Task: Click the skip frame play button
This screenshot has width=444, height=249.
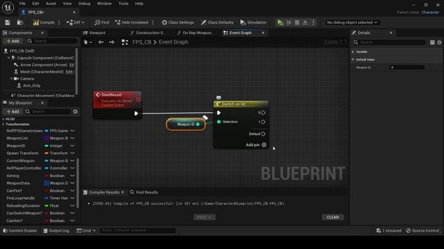Action: coord(289,22)
